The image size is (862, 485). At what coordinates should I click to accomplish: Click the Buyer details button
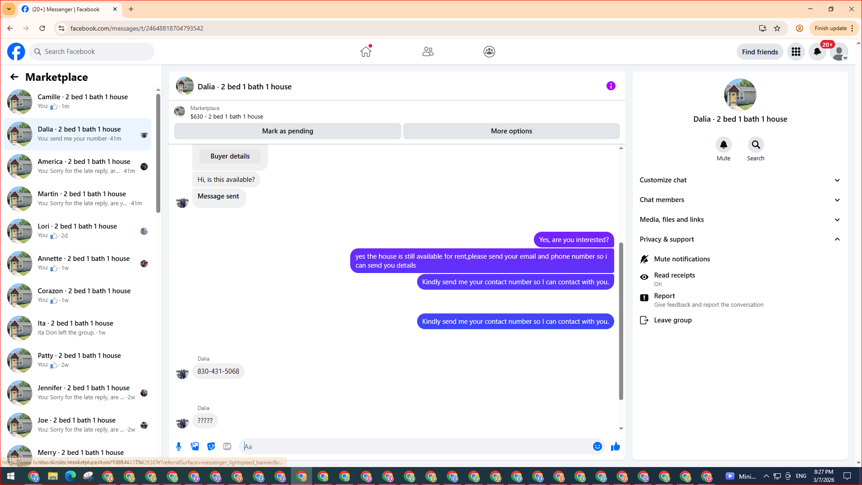tap(230, 156)
